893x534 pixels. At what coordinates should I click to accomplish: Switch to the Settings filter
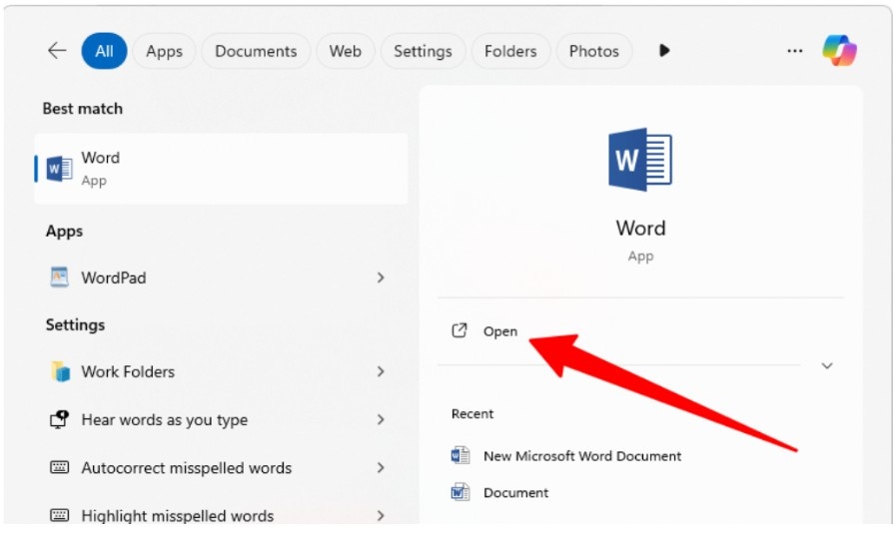coord(423,51)
